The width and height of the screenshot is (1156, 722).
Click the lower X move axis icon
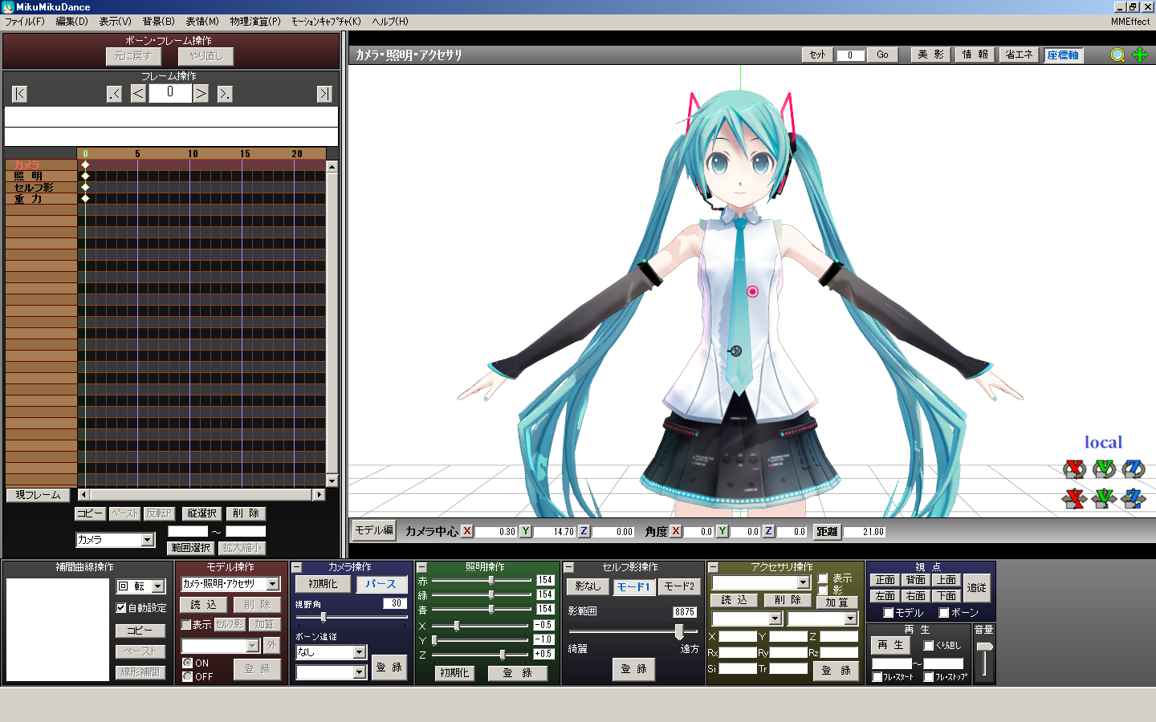tap(1074, 498)
